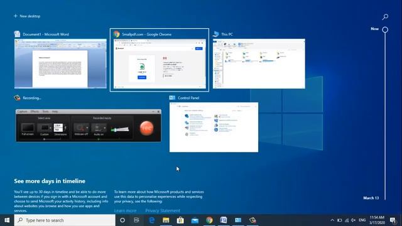This screenshot has width=402, height=226.
Task: Open Mail app from taskbar
Action: (195, 220)
